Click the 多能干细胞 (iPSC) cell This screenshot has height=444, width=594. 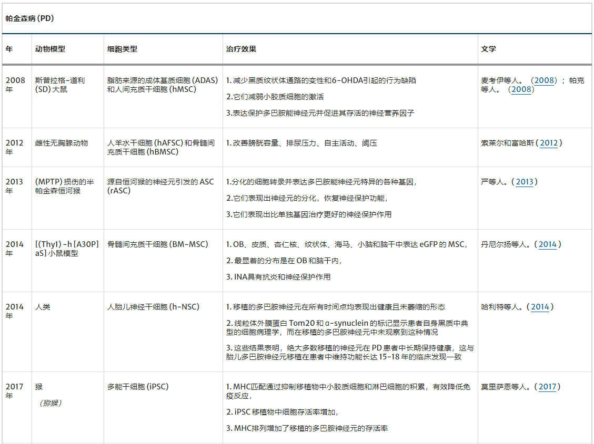(x=137, y=387)
